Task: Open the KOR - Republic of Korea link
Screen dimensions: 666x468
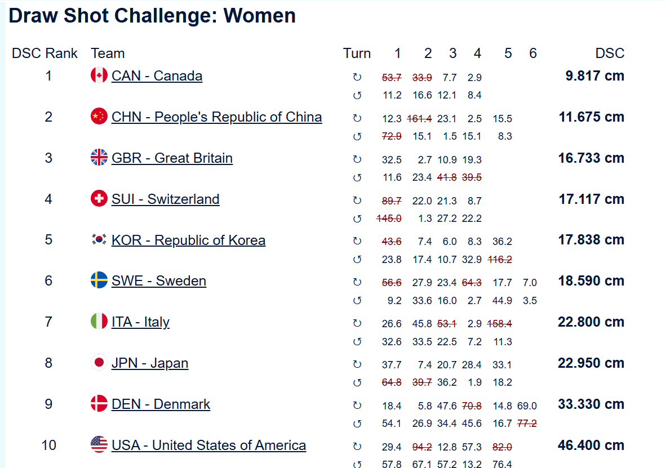Action: coord(188,240)
